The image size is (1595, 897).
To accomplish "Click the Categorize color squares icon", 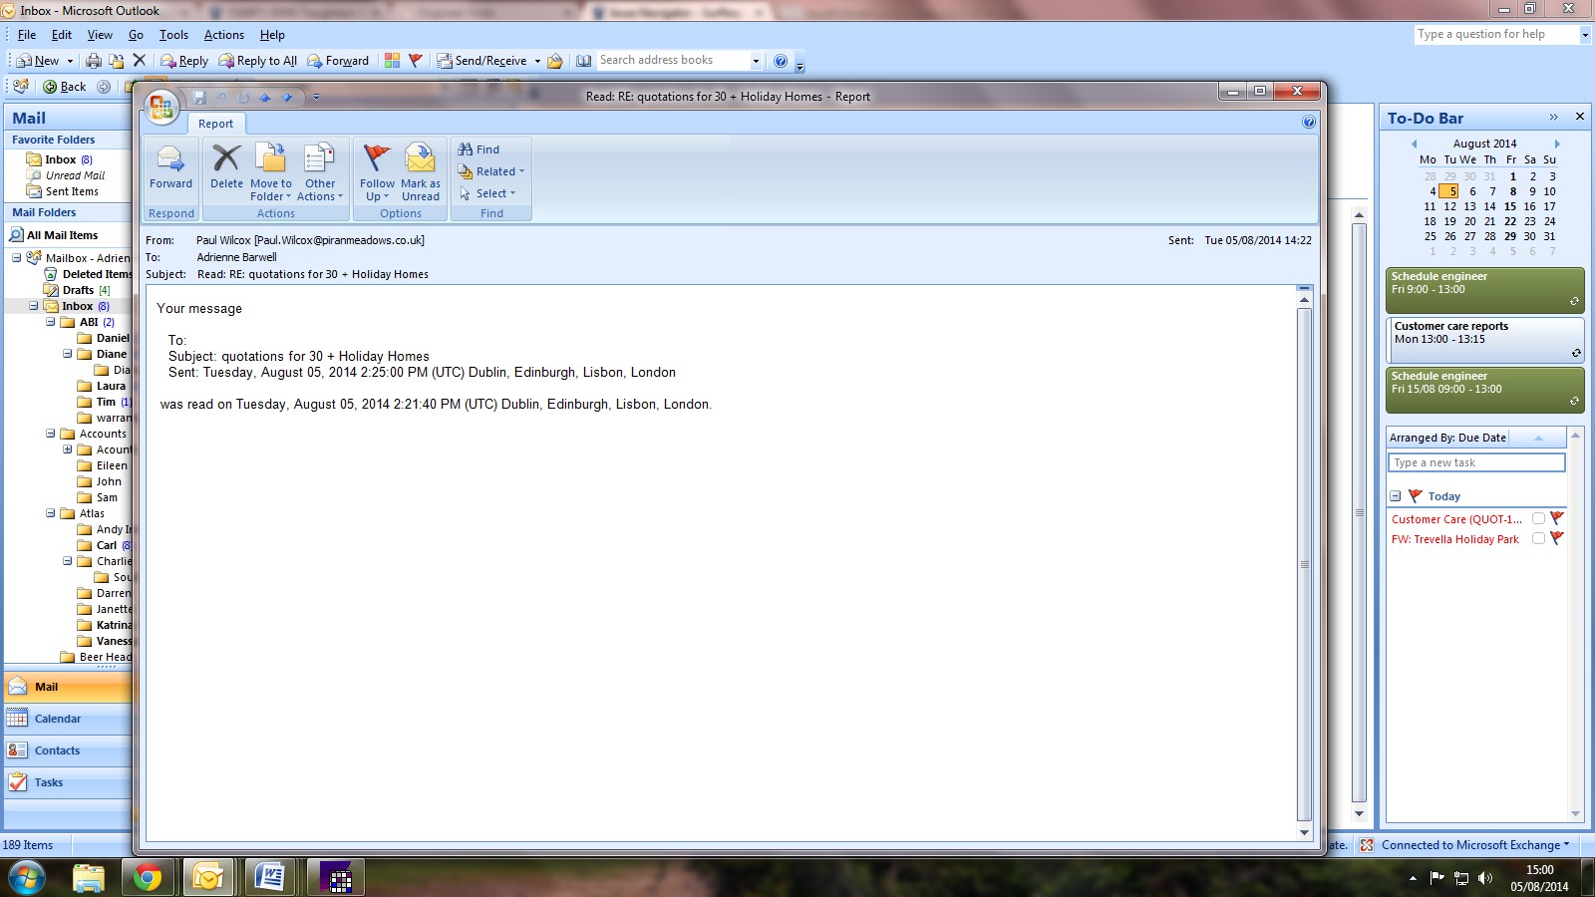I will coord(393,61).
